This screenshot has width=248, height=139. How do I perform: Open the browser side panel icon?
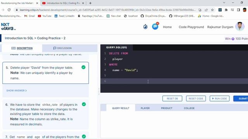click(x=238, y=10)
